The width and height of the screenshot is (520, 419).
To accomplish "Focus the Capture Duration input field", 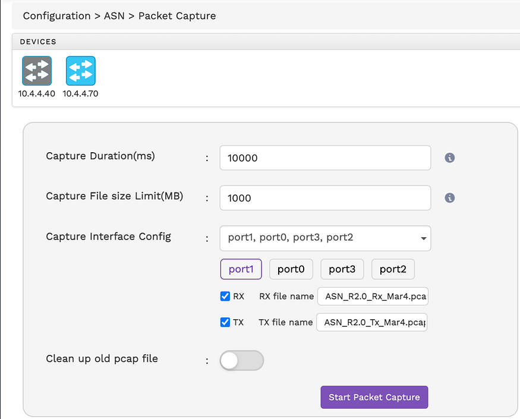I will (x=325, y=158).
